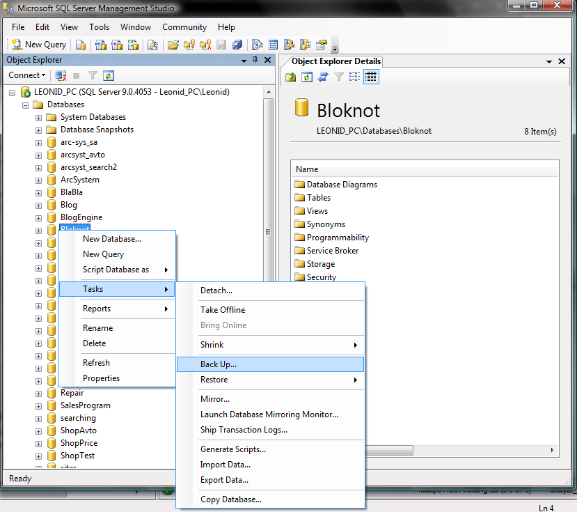Switch Details pane to list view
Screen dimensions: 577x512
pos(355,77)
